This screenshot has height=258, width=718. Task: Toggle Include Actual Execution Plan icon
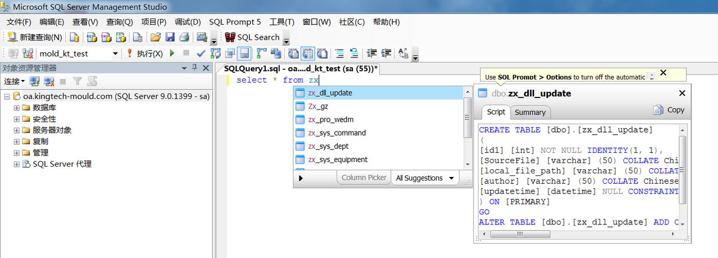click(262, 53)
